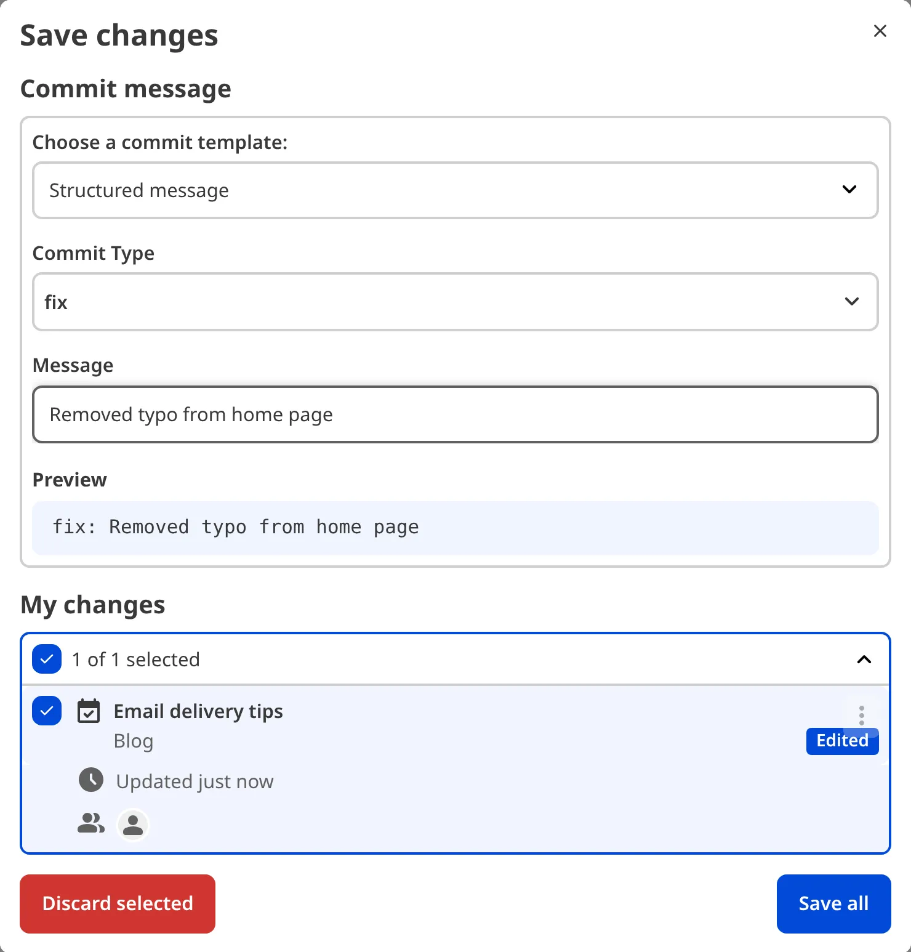Viewport: 911px width, 952px height.
Task: Close the Save changes dialog
Action: tap(880, 31)
